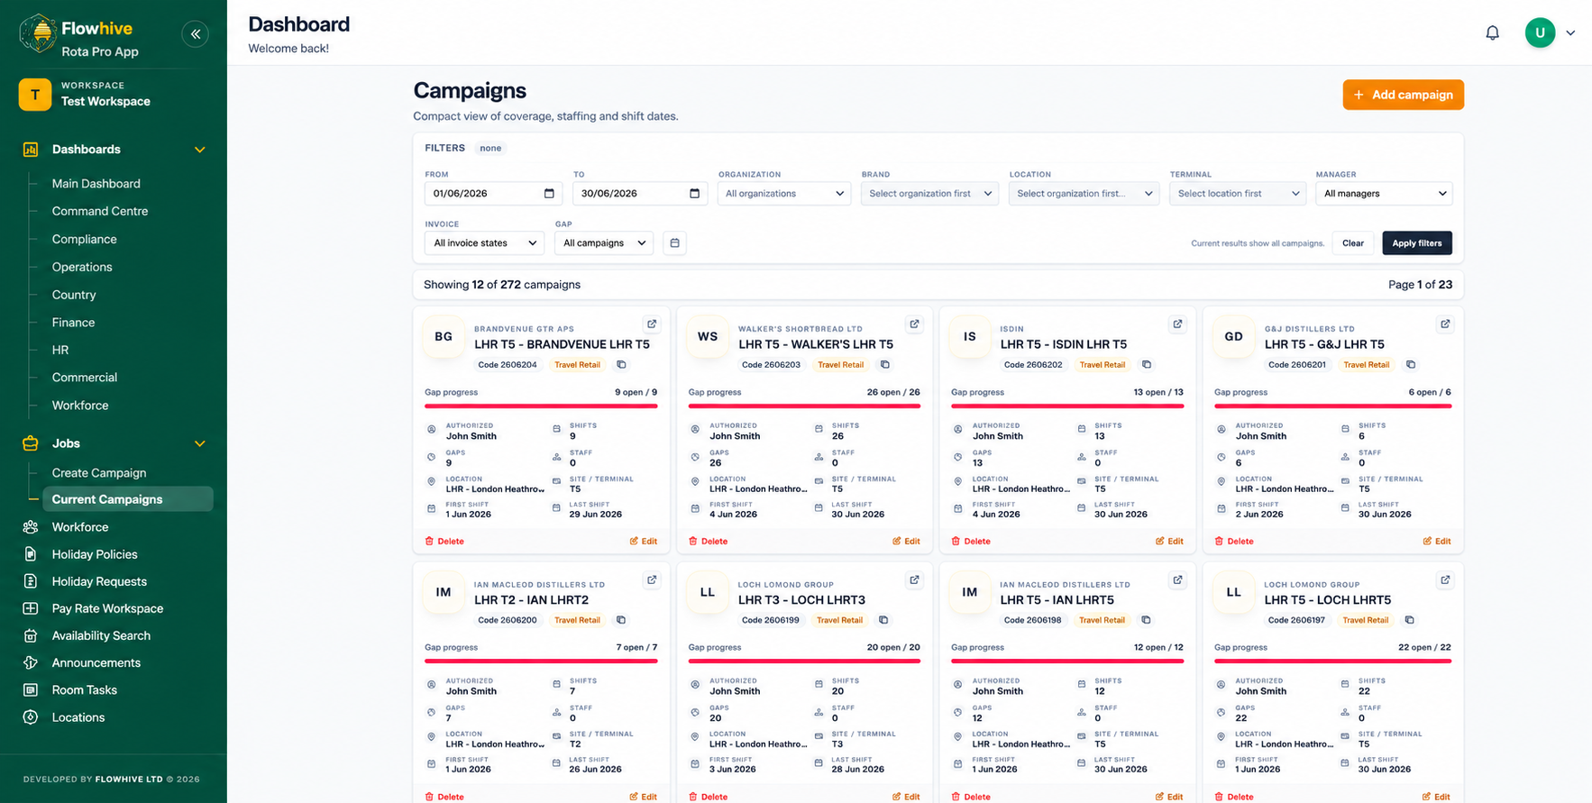Open BRANDVENUE LHR T5 campaign in new window

[652, 324]
